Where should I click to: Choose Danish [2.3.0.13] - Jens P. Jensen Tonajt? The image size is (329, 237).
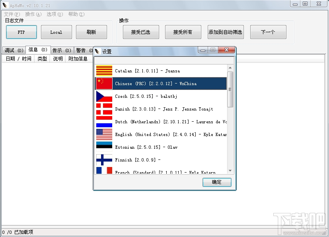click(161, 109)
